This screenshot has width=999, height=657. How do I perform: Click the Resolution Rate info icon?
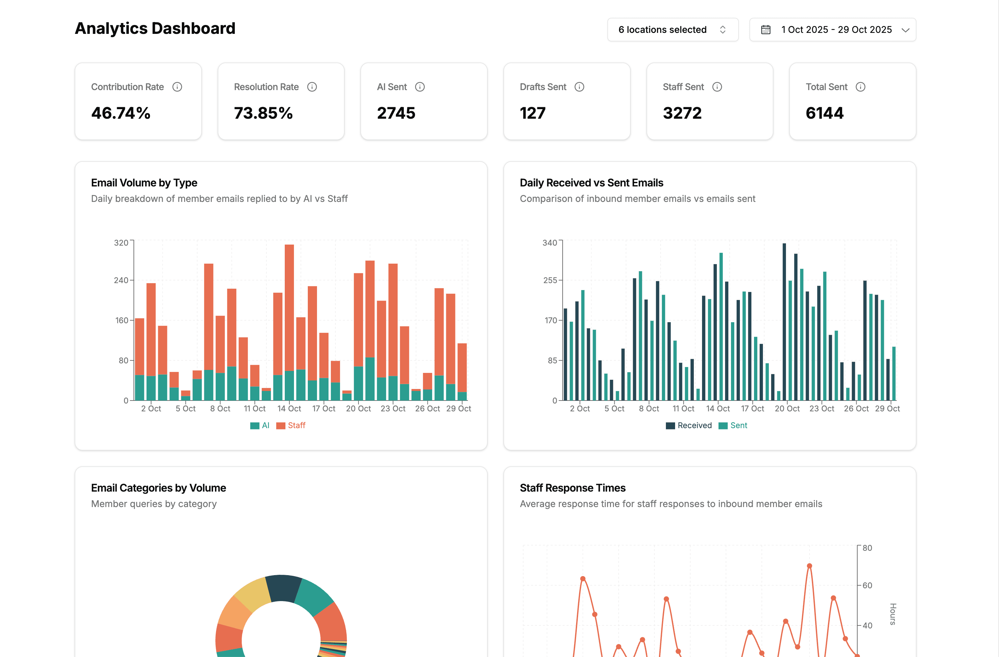point(312,87)
